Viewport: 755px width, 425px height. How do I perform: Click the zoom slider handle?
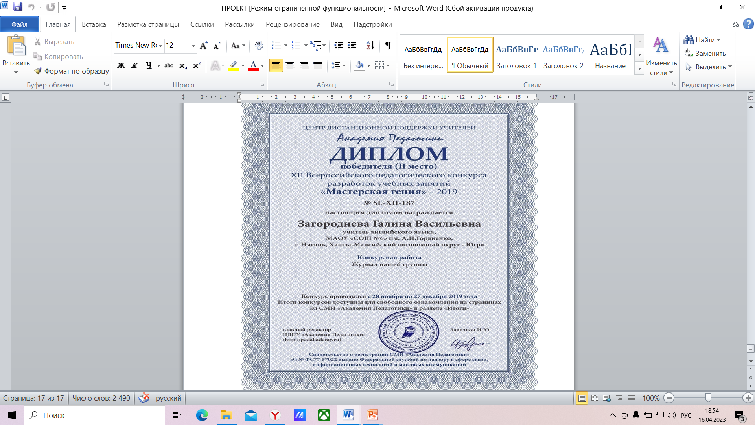(x=708, y=398)
